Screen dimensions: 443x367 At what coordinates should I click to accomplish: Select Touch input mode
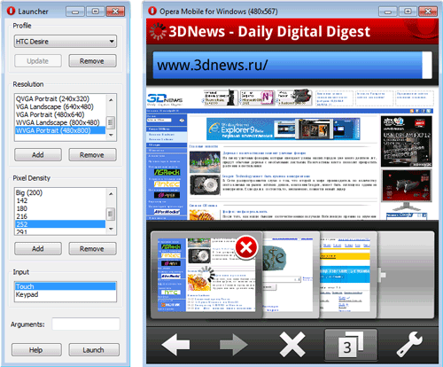(x=66, y=286)
